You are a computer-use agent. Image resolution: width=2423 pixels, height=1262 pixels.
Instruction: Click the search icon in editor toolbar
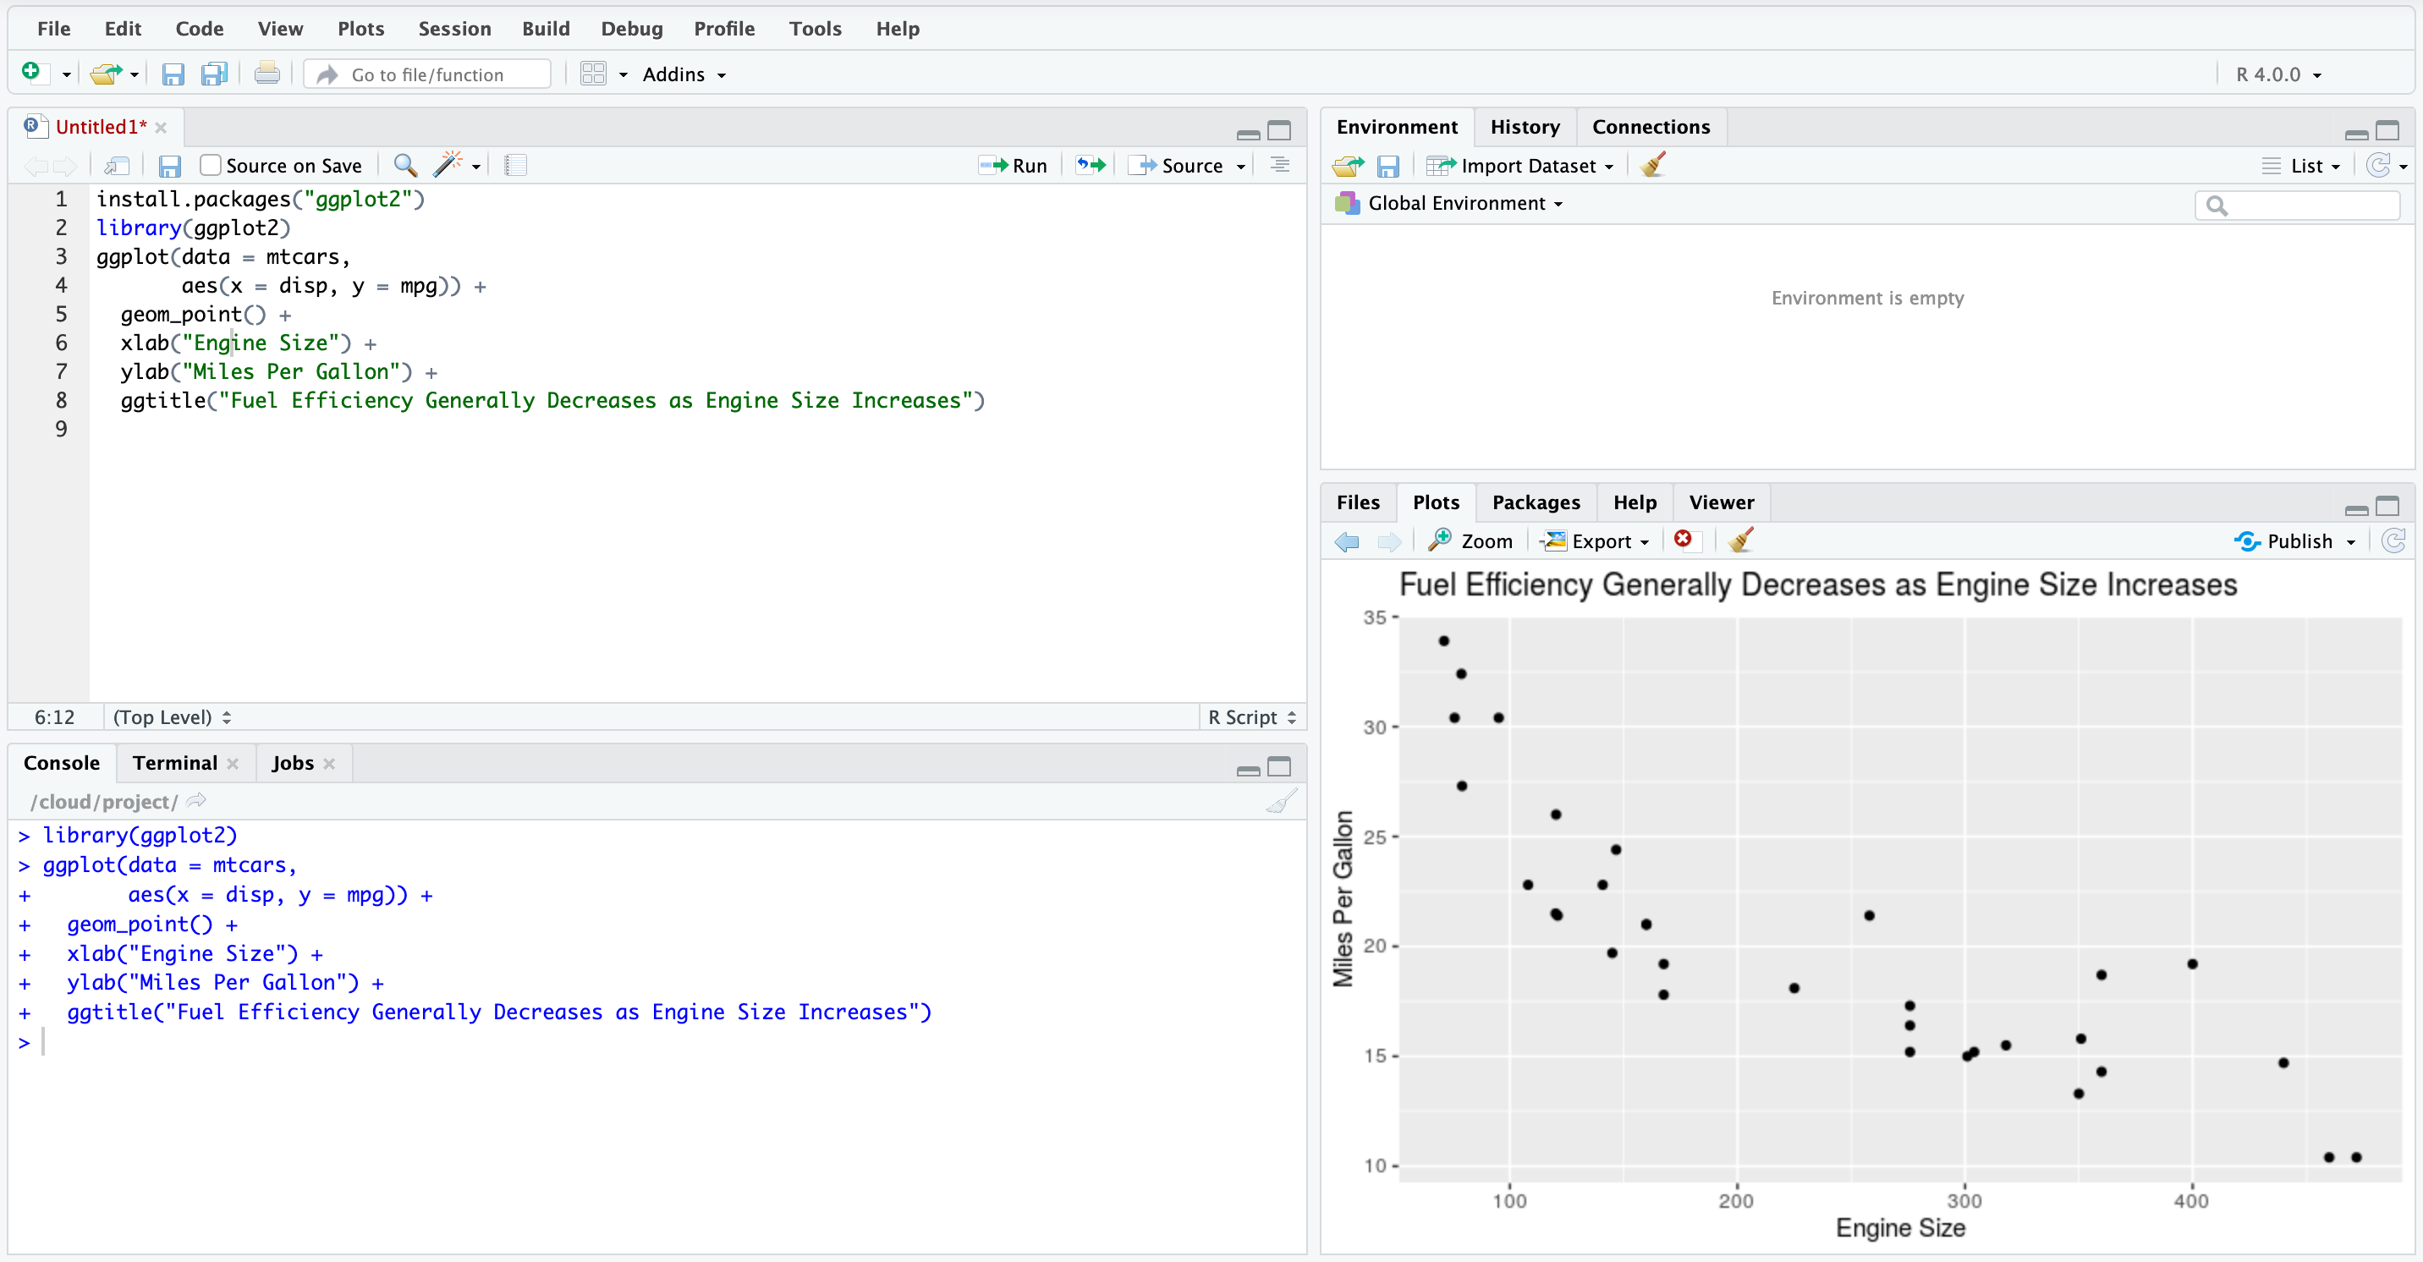click(405, 165)
